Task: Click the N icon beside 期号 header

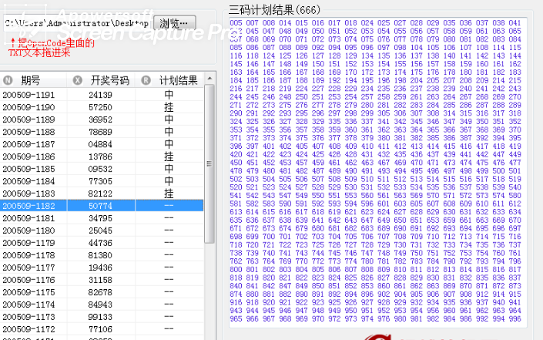Action: point(8,80)
